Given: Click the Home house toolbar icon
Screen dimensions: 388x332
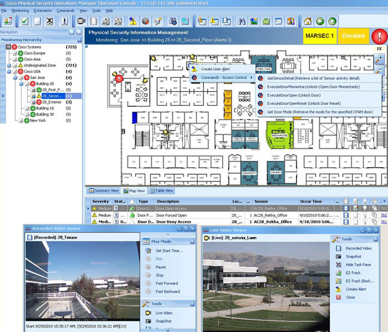Looking at the screenshot, I should [x=308, y=21].
